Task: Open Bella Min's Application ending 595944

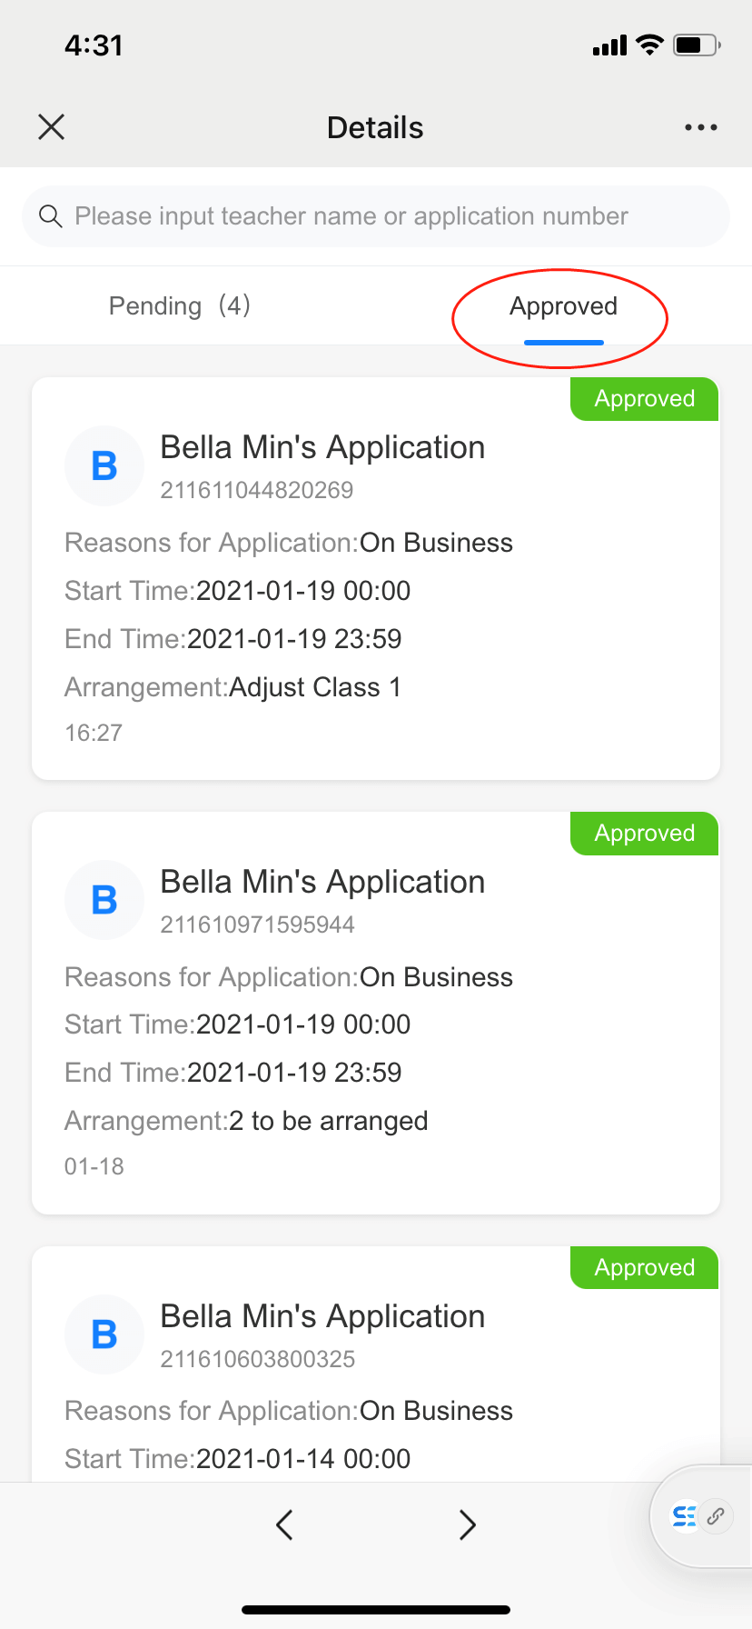Action: click(322, 883)
